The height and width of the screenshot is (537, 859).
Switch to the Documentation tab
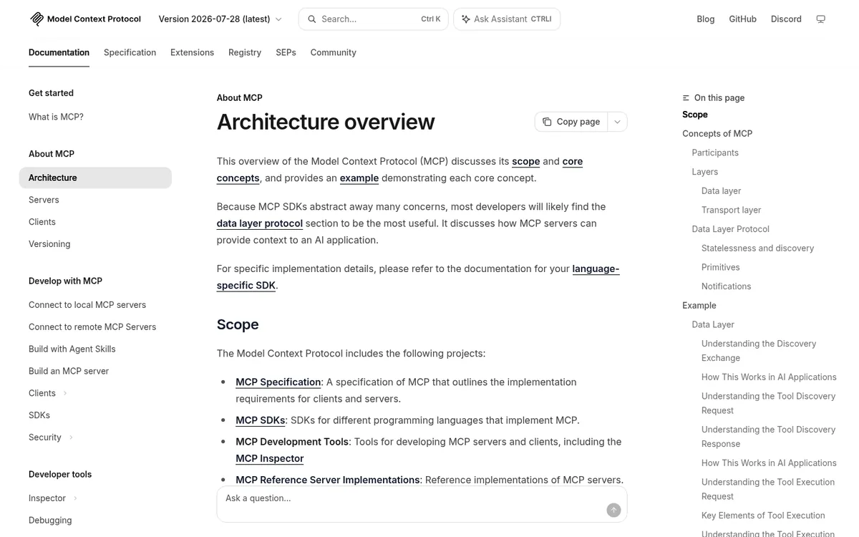[x=59, y=52]
